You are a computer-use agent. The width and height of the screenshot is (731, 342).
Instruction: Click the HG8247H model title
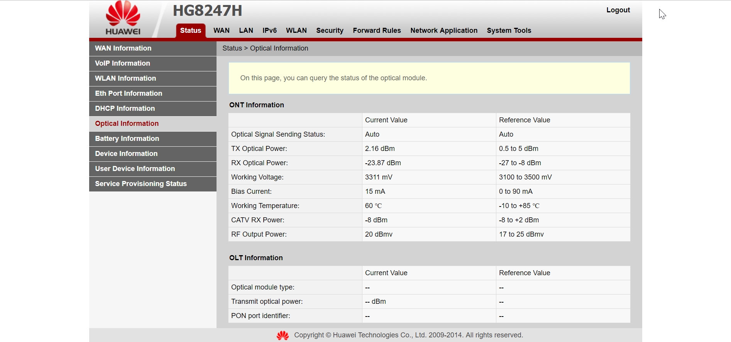click(x=207, y=11)
